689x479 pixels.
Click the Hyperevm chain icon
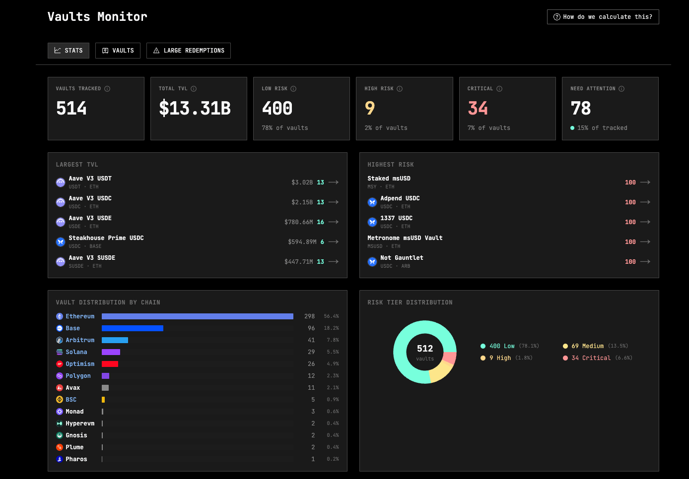click(60, 423)
